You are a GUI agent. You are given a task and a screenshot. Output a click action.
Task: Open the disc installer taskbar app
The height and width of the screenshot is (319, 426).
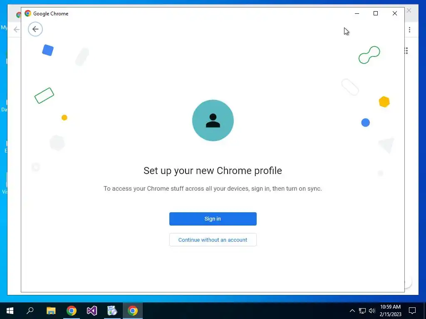click(x=112, y=311)
